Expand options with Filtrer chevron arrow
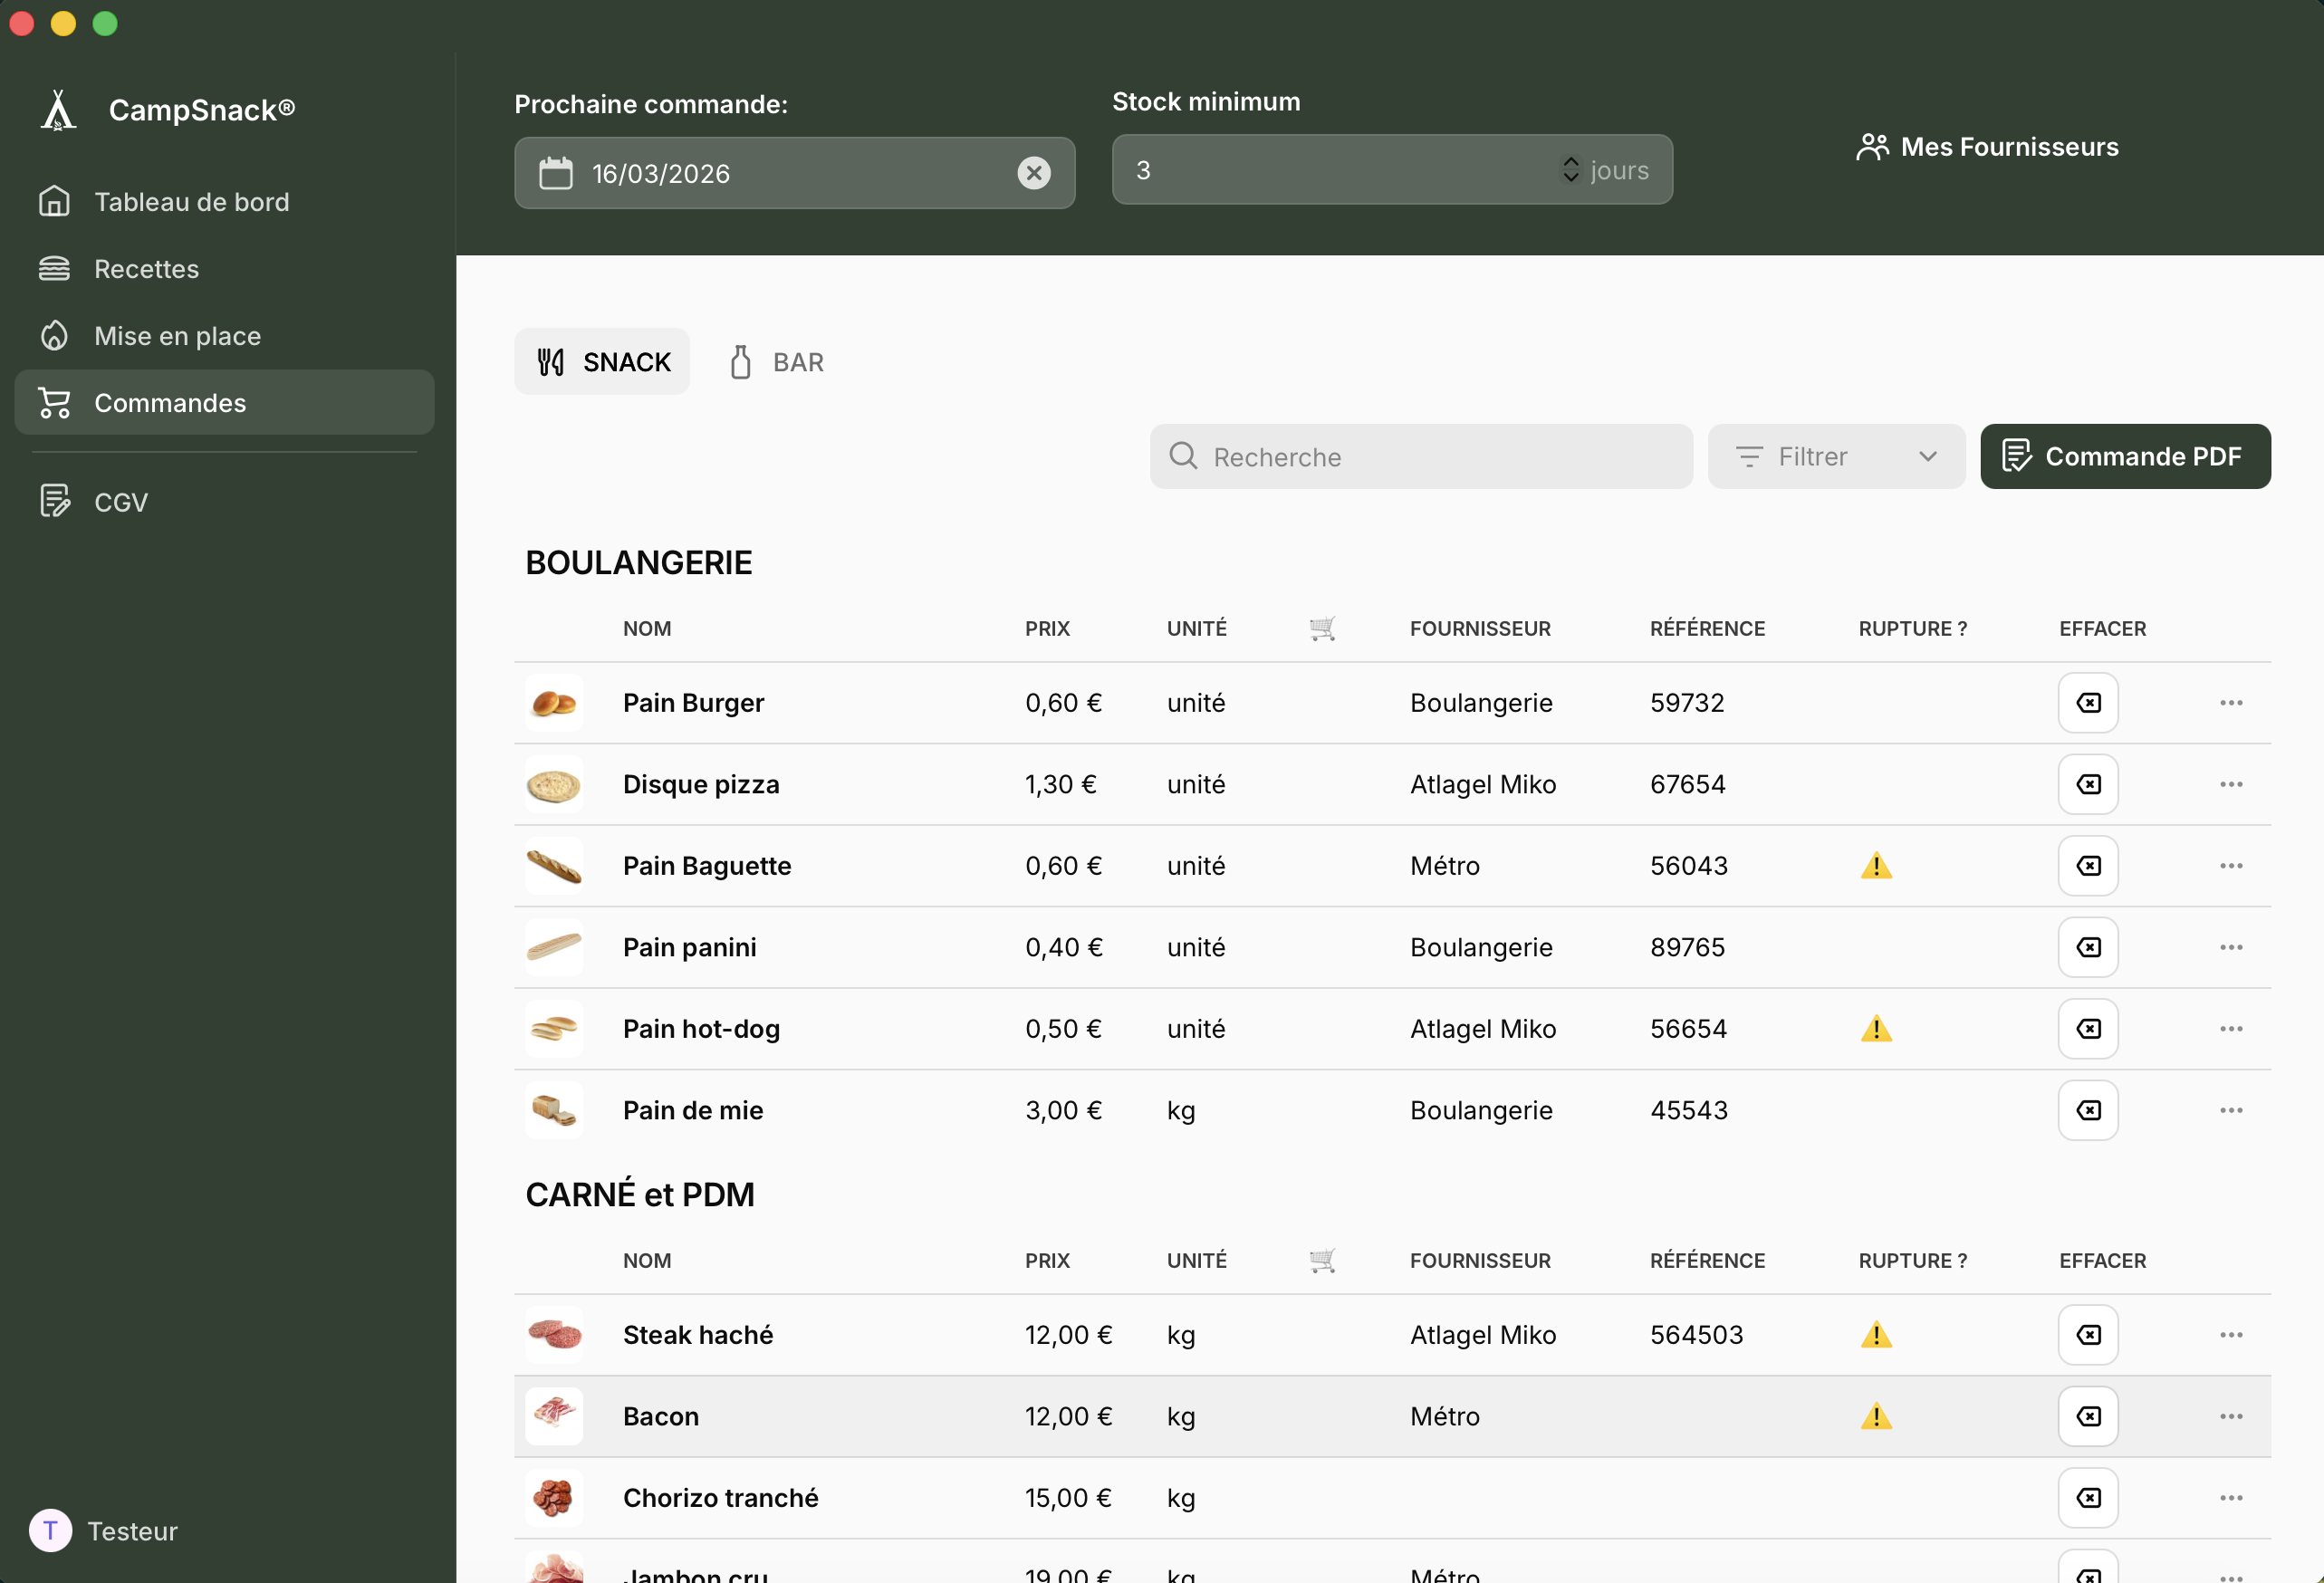This screenshot has width=2324, height=1583. tap(1927, 457)
